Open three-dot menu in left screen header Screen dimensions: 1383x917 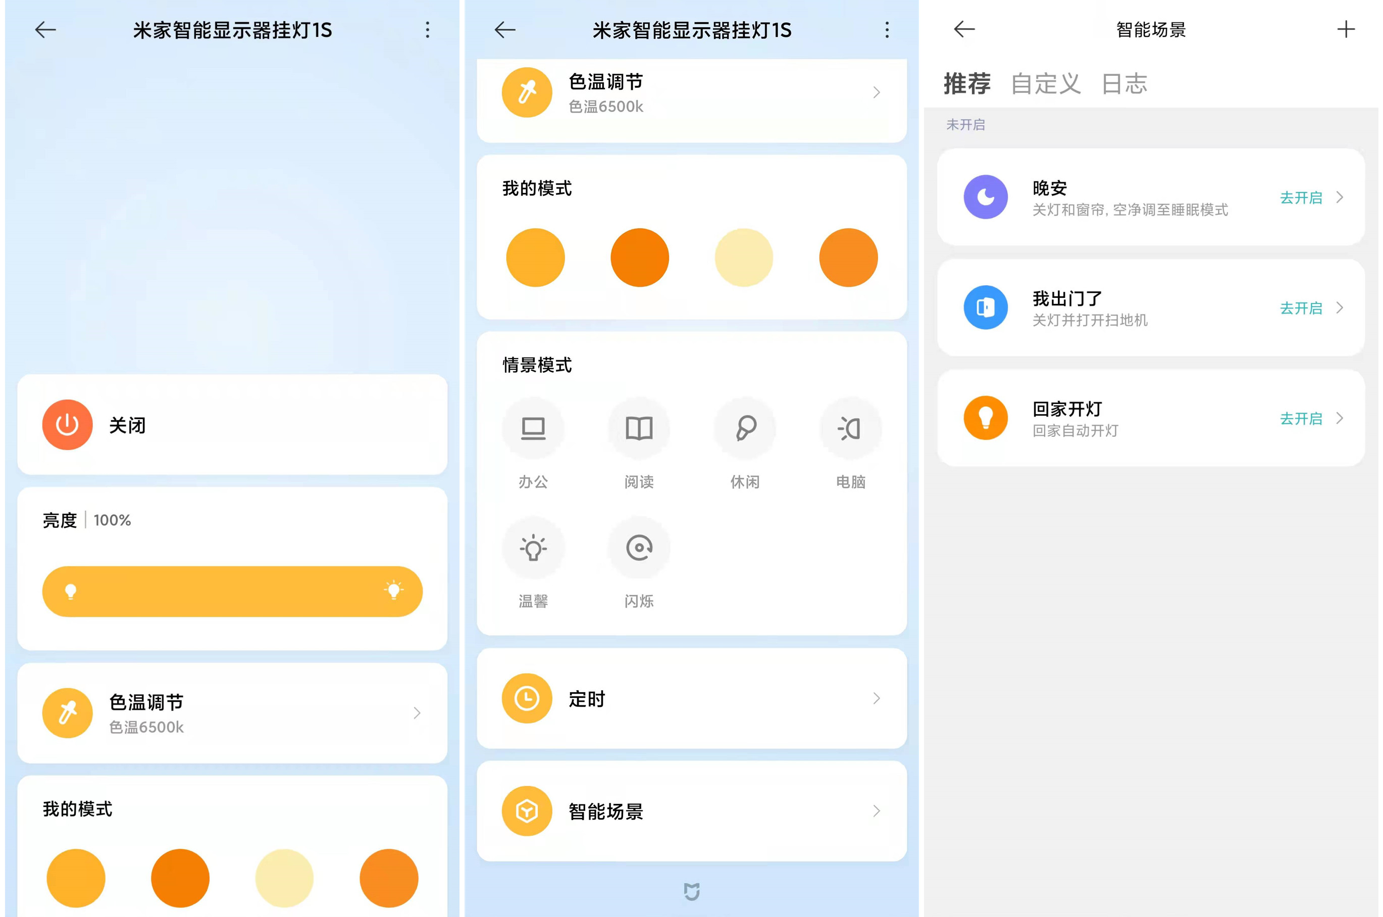428,30
